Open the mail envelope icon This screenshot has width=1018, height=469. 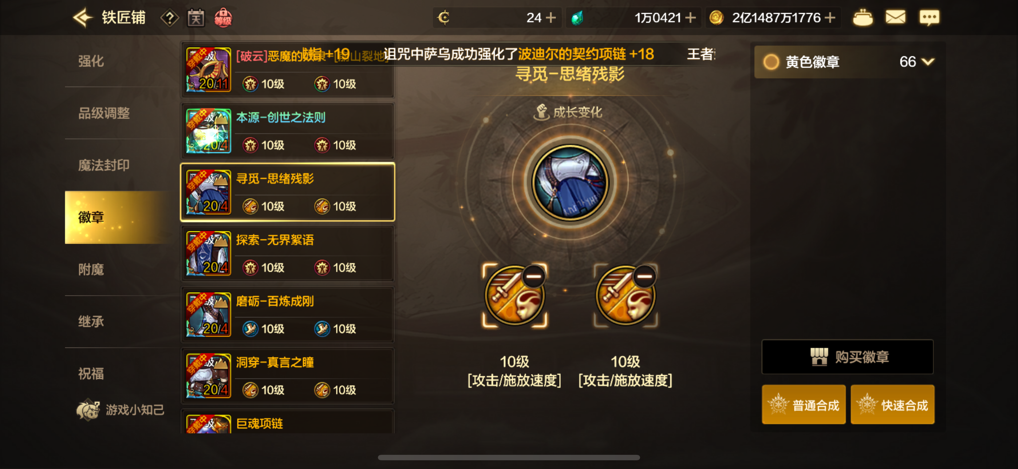click(x=896, y=17)
